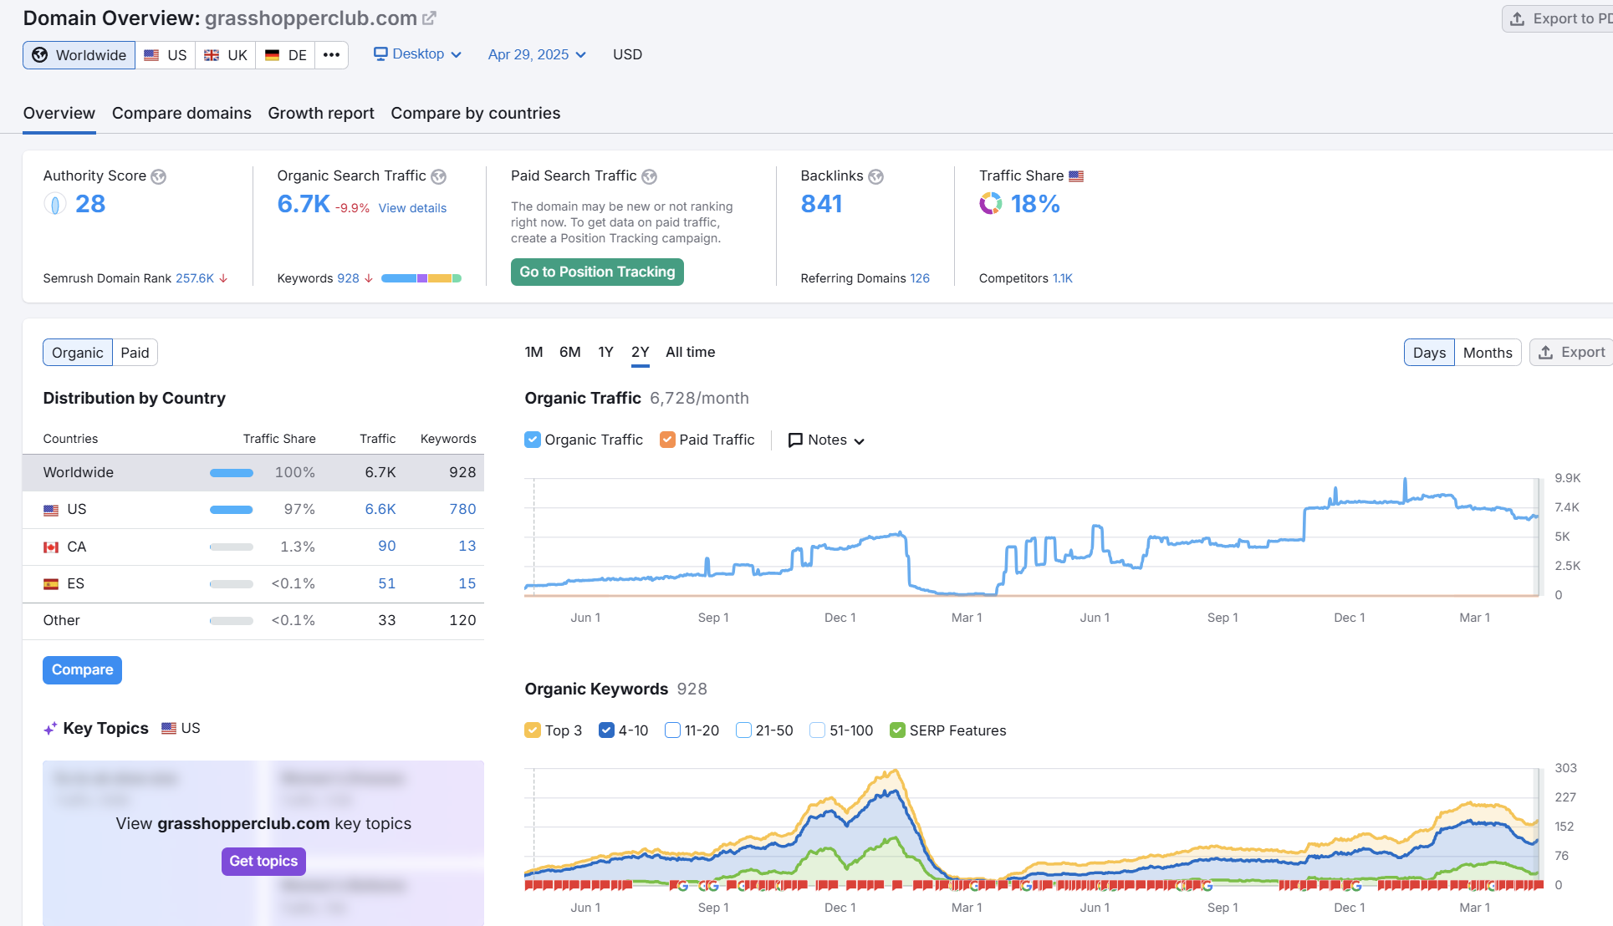This screenshot has height=926, width=1613.
Task: Enable 11-20 keywords checkbox
Action: tap(672, 730)
